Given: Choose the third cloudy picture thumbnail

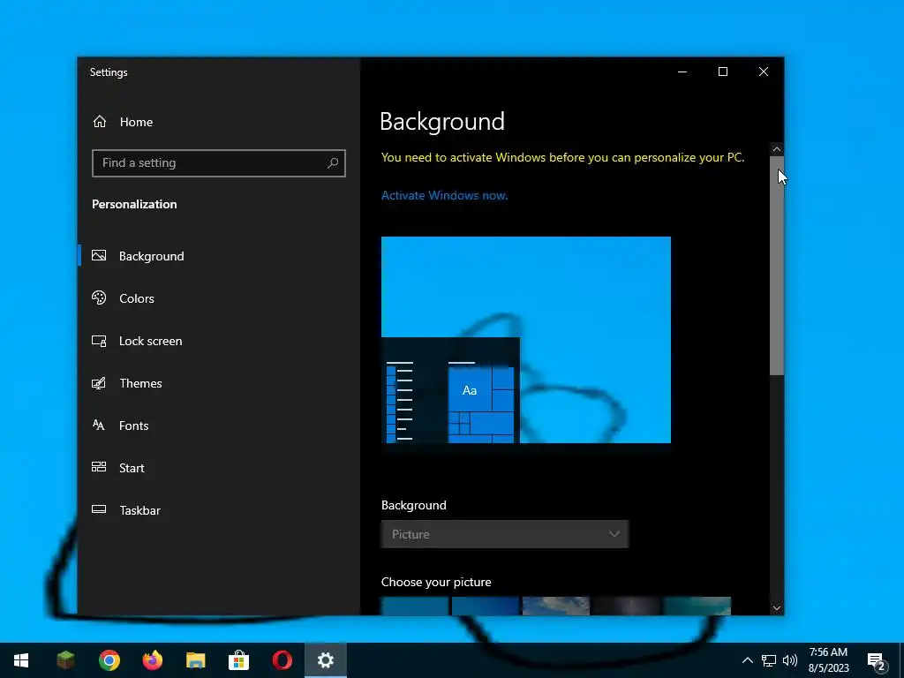Looking at the screenshot, I should 556,606.
